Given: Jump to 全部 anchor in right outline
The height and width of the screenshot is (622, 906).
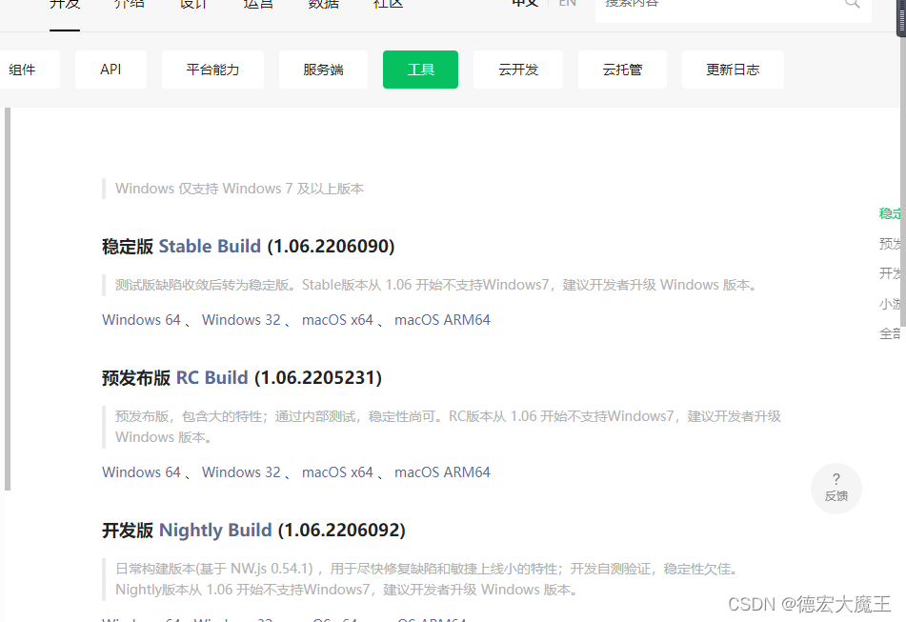Looking at the screenshot, I should pyautogui.click(x=892, y=333).
